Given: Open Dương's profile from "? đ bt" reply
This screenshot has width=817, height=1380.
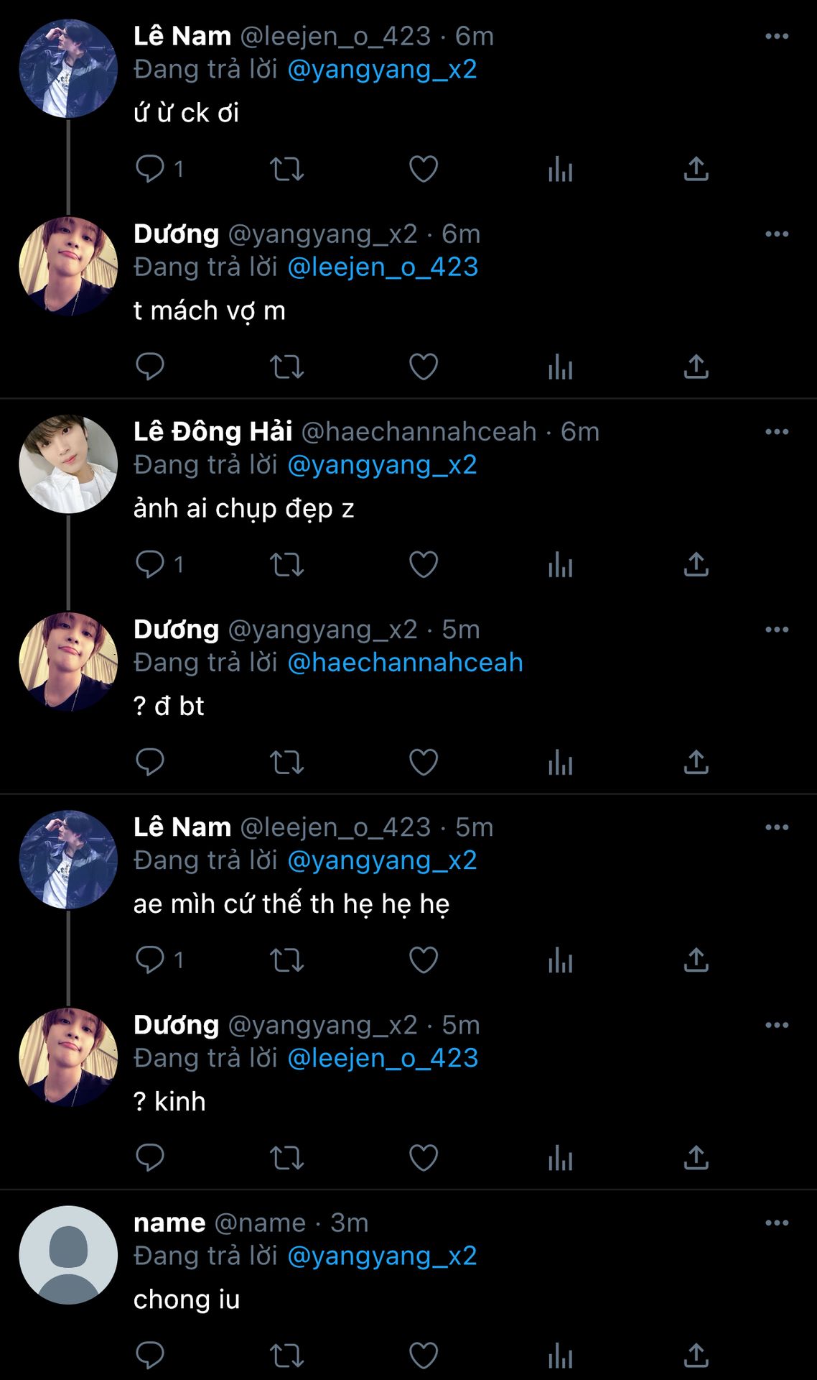Looking at the screenshot, I should [68, 661].
